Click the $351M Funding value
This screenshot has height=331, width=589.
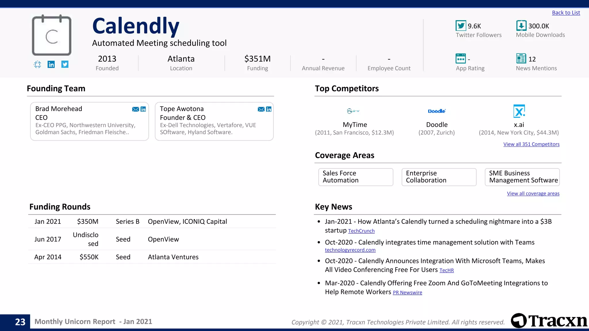pyautogui.click(x=257, y=59)
